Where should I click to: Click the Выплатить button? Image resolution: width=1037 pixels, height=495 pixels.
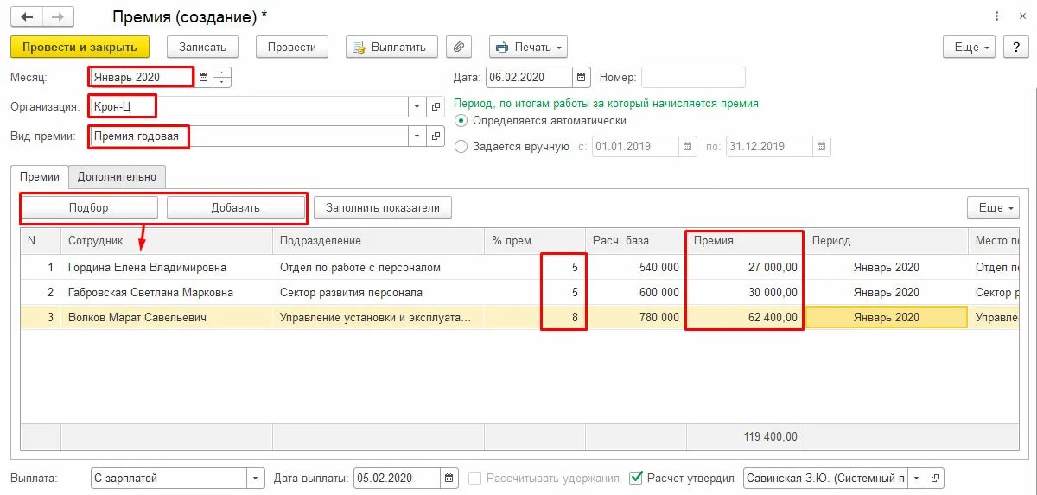click(x=391, y=47)
